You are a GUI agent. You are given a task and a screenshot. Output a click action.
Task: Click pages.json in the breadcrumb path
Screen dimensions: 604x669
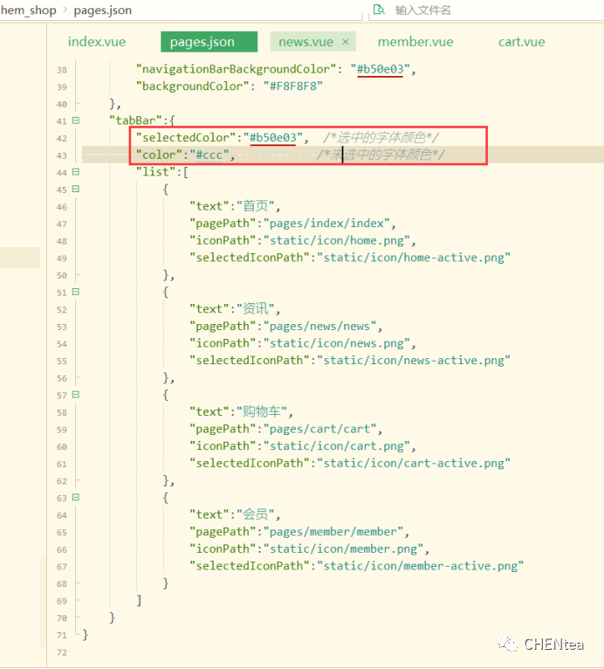pos(102,10)
